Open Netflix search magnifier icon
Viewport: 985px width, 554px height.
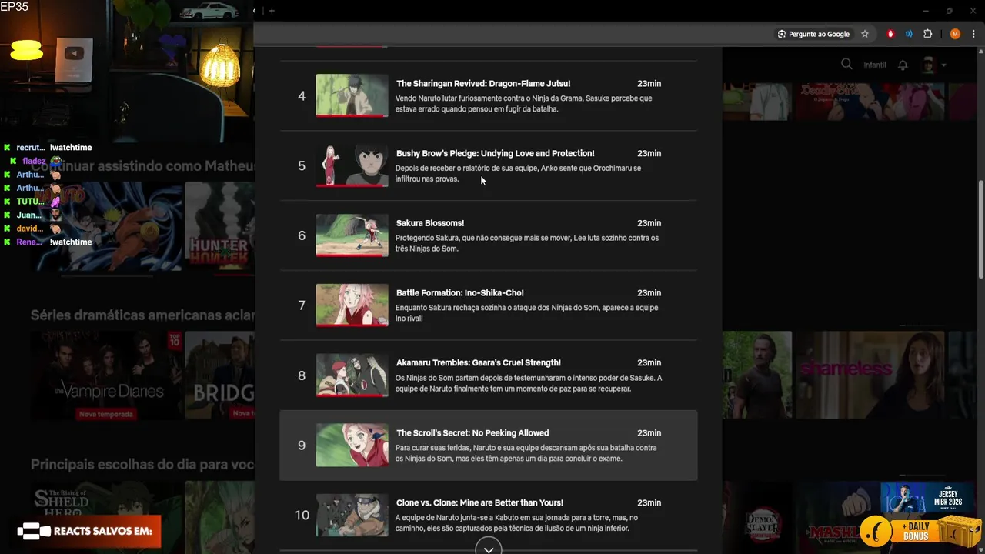846,65
